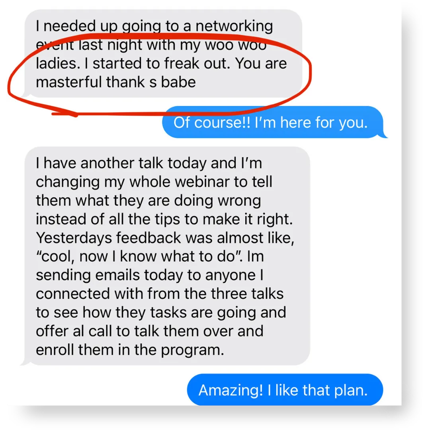430x430 pixels.
Task: Click the word 'Amazing!' in the last bubble
Action: click(231, 390)
